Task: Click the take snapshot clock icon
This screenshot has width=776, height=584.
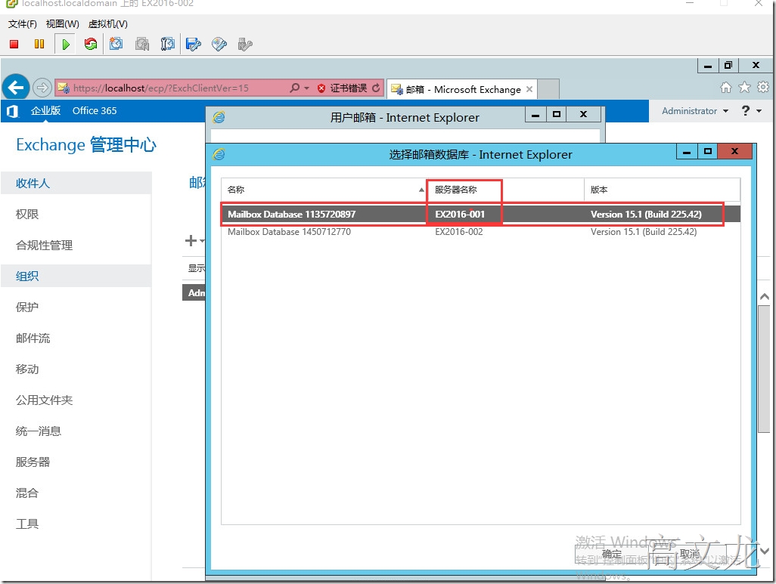Action: click(116, 45)
